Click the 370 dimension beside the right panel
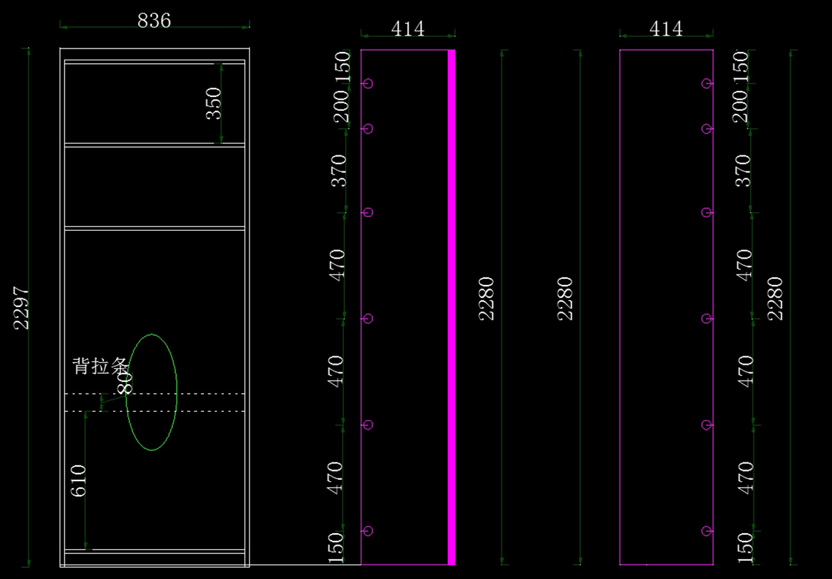 [x=743, y=171]
